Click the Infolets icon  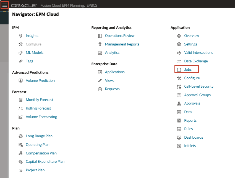tap(179, 146)
